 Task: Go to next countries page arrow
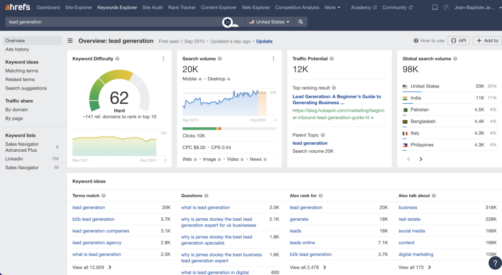pos(421,159)
